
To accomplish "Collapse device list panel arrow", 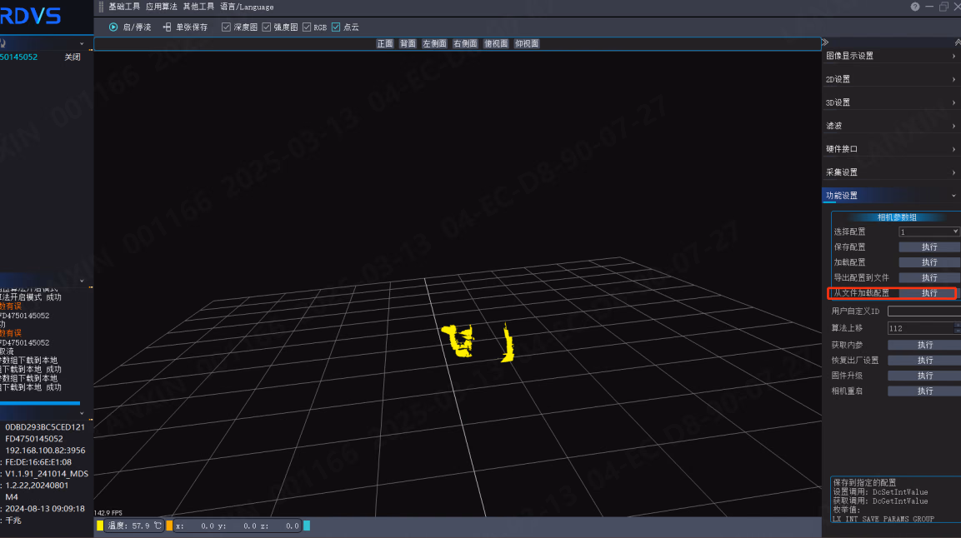I will pyautogui.click(x=83, y=43).
